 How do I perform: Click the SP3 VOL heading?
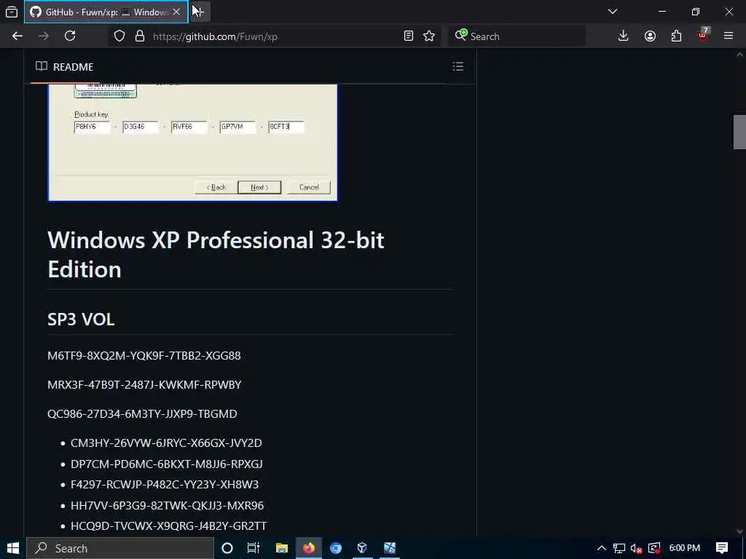click(x=81, y=320)
